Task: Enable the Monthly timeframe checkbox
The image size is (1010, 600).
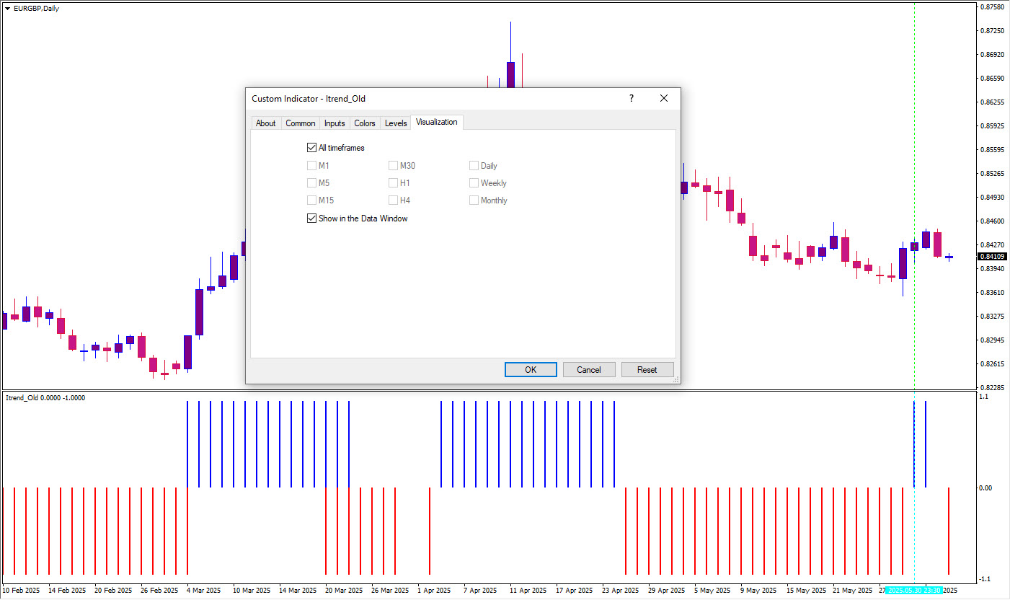Action: click(x=474, y=200)
